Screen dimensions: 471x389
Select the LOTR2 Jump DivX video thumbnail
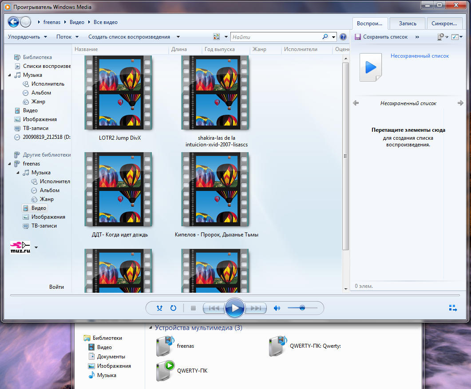[119, 93]
